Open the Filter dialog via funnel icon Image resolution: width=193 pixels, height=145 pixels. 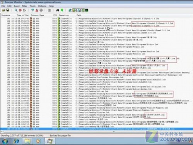(x=32, y=10)
